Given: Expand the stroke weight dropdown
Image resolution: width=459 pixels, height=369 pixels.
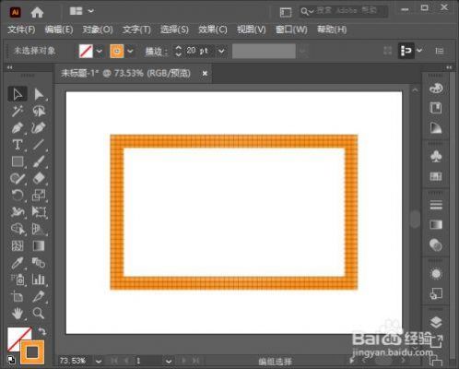Looking at the screenshot, I should pyautogui.click(x=221, y=51).
